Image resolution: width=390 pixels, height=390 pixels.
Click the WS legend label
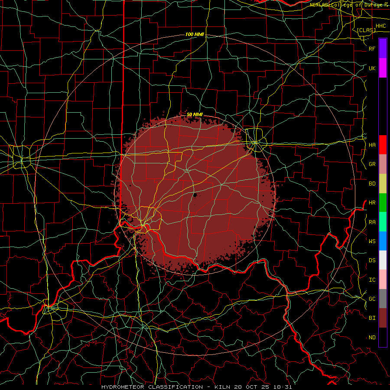coord(372,241)
